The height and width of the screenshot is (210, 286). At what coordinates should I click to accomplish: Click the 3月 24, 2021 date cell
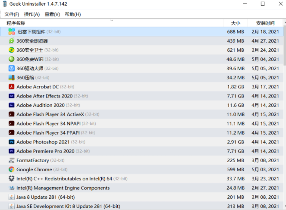265,50
